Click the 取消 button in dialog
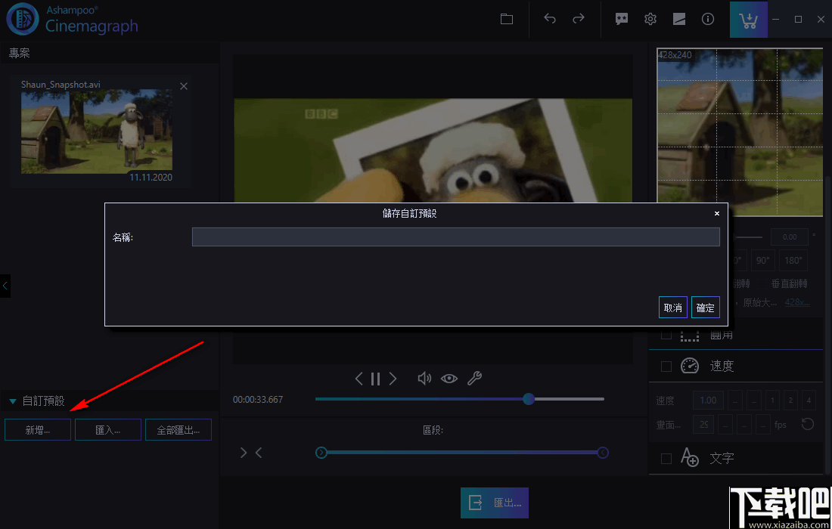Screen dimensions: 832x529 tap(673, 308)
